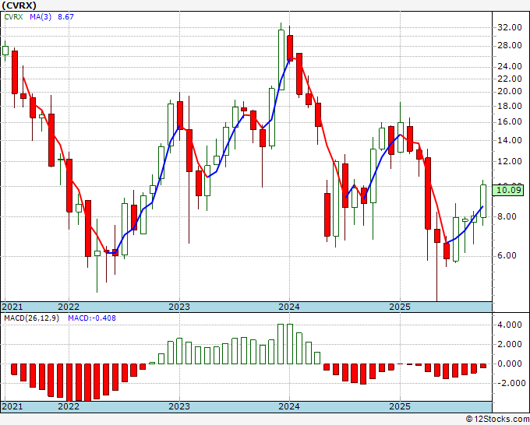Select the green CVRX legend label
The height and width of the screenshot is (425, 530).
13,17
